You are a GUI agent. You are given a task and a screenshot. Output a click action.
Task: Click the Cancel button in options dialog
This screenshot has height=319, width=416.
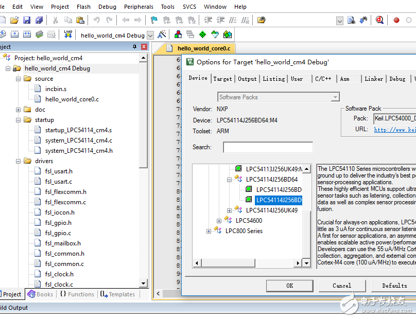click(x=342, y=286)
